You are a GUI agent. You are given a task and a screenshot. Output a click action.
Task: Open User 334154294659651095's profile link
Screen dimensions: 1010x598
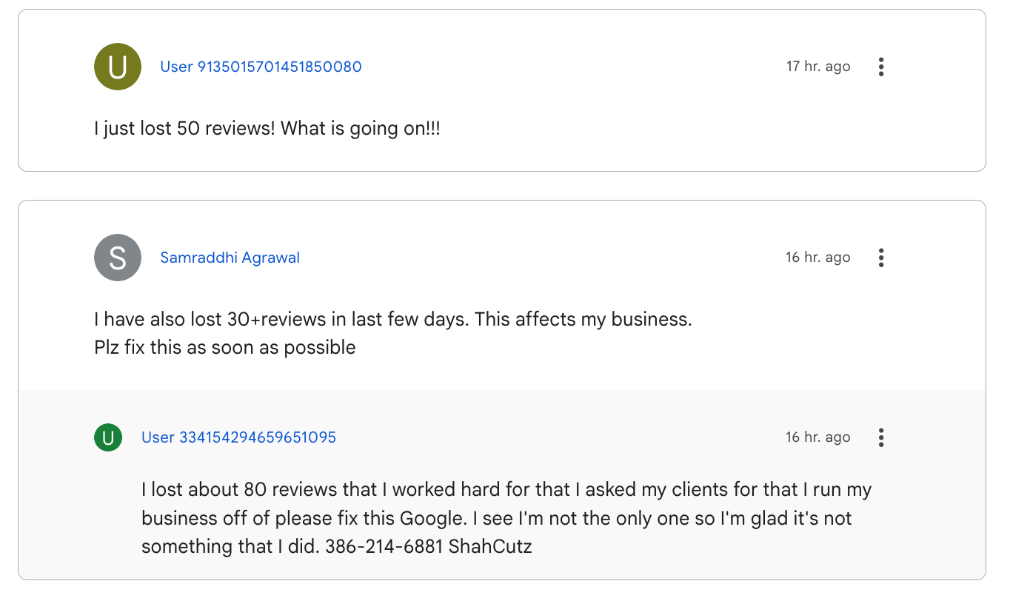(239, 437)
